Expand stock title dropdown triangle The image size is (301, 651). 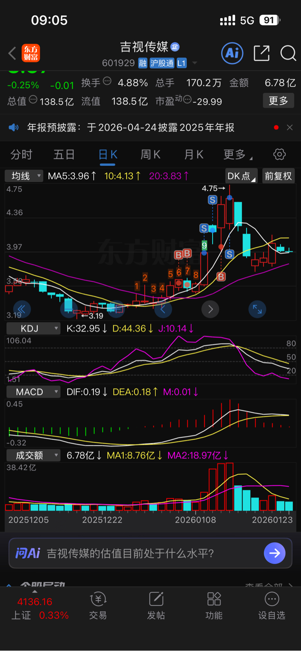[x=194, y=63]
